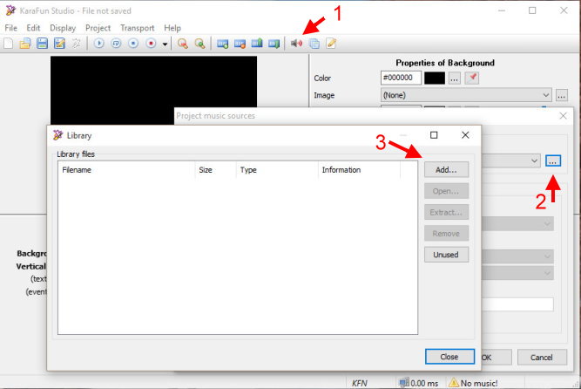Open the Project menu
This screenshot has height=389, width=581.
[98, 28]
